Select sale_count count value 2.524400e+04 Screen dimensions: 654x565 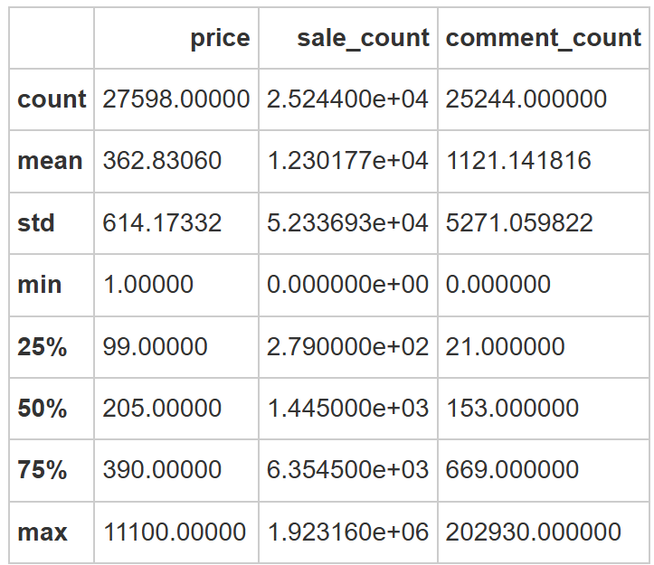coord(348,99)
